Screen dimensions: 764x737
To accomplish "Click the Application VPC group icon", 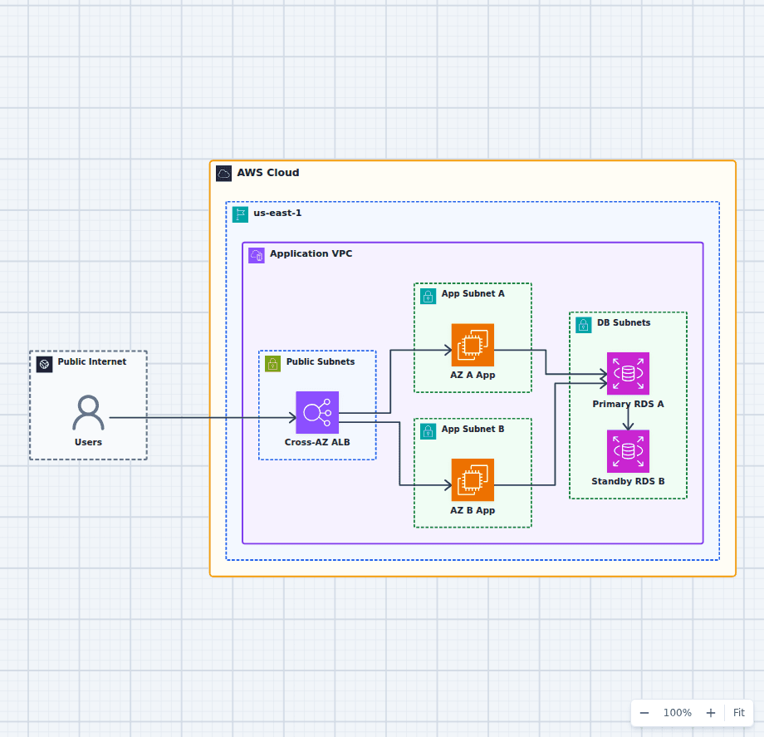I will [257, 255].
